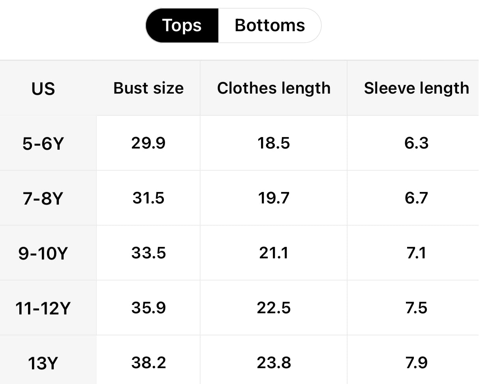Click the Sleeve length column header

click(x=416, y=88)
